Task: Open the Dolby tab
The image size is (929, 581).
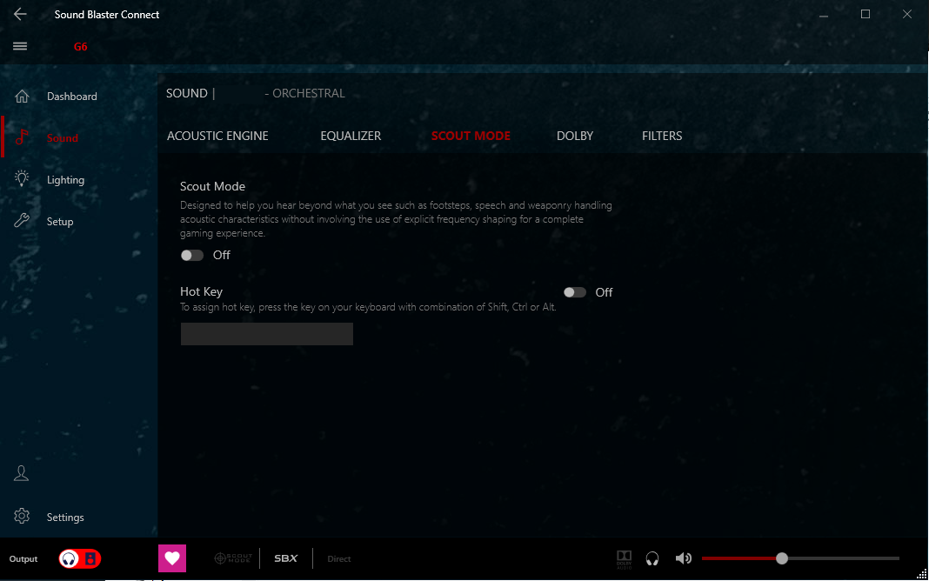Action: [575, 137]
